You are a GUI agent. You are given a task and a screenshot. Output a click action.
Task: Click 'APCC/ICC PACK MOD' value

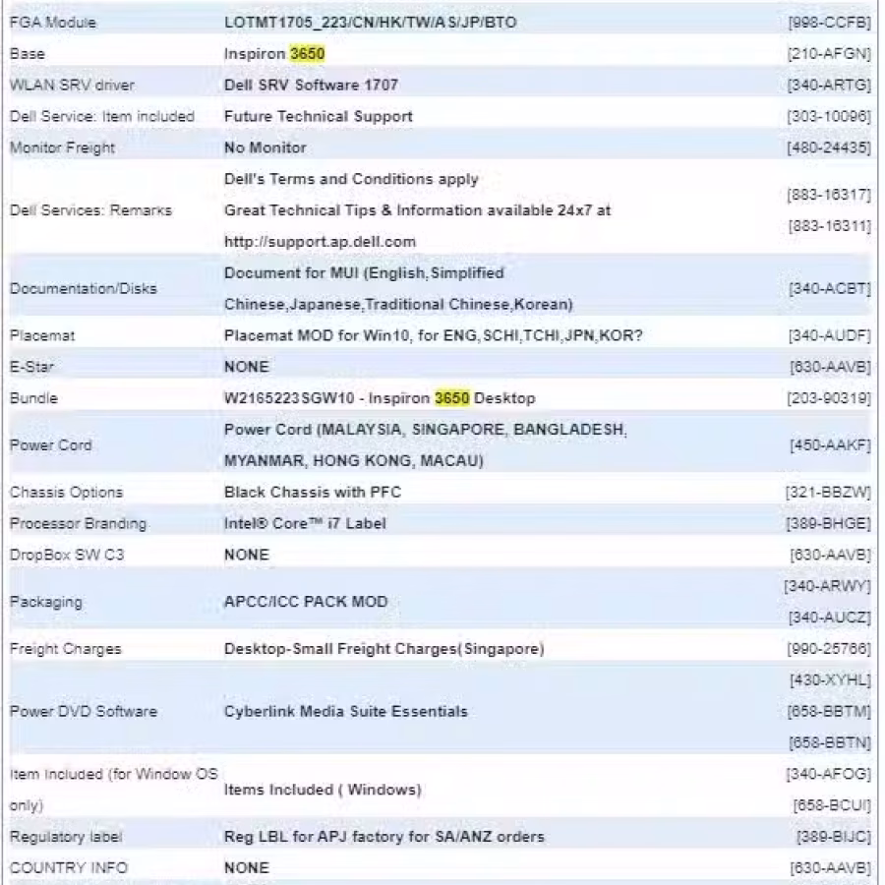(x=306, y=602)
